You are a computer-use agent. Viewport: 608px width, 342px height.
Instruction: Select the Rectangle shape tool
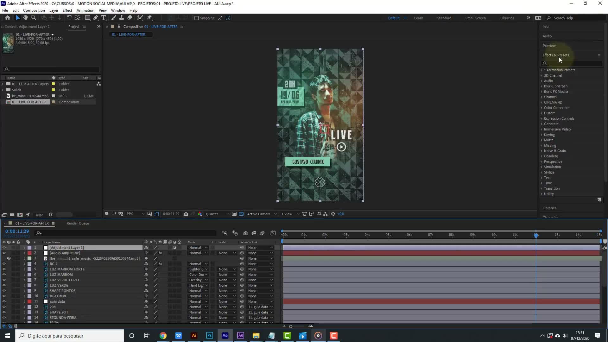pyautogui.click(x=88, y=18)
